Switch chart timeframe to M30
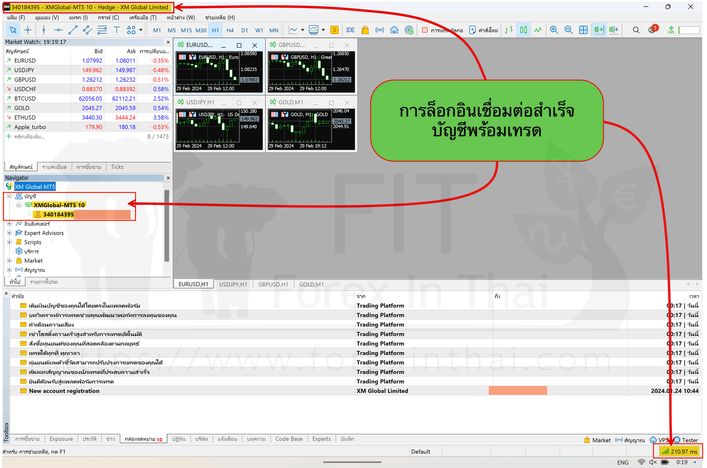 pyautogui.click(x=201, y=30)
